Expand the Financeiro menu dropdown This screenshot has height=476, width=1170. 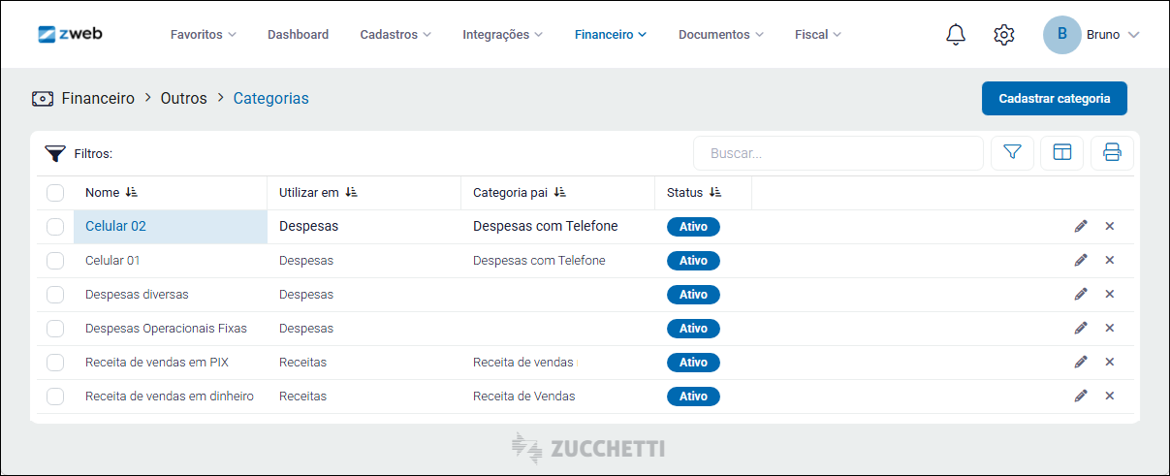(x=610, y=35)
